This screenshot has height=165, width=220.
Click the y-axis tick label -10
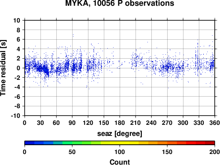(15, 116)
